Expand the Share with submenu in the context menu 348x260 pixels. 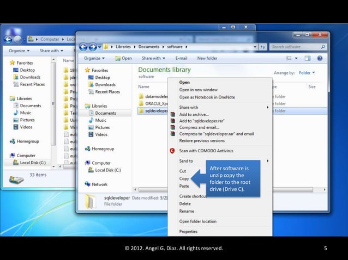tap(224, 107)
